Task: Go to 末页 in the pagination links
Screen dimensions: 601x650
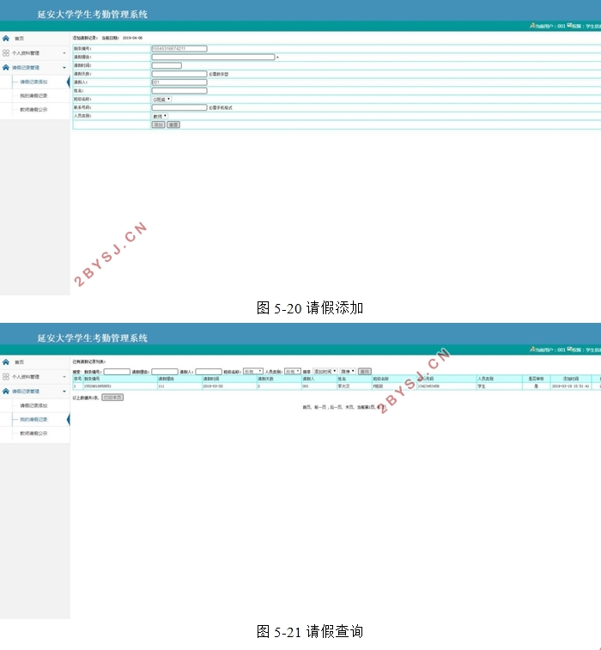Action: tap(349, 408)
